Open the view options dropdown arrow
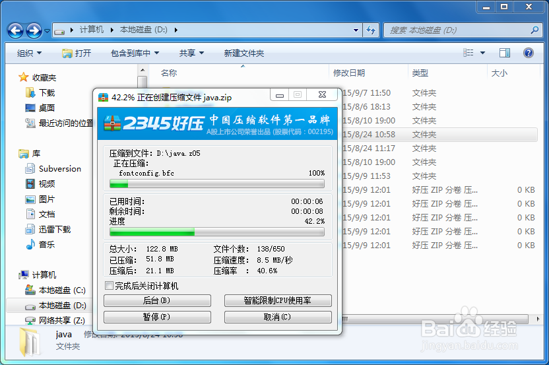The width and height of the screenshot is (549, 365). pyautogui.click(x=482, y=53)
